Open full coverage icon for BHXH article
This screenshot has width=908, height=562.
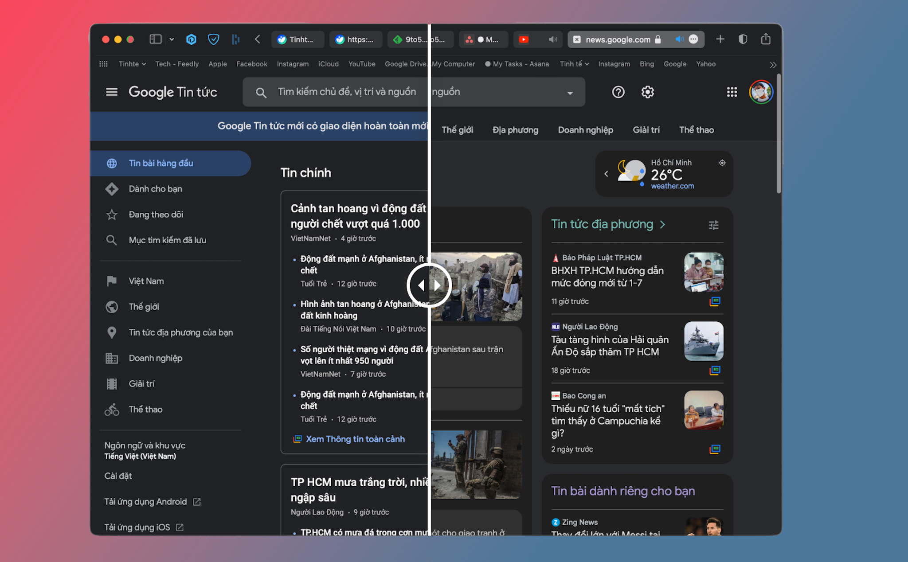[715, 301]
